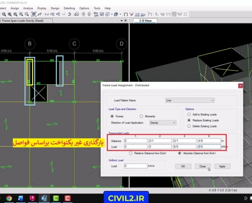Click the Elevation view toolbar button

[x=58, y=14]
